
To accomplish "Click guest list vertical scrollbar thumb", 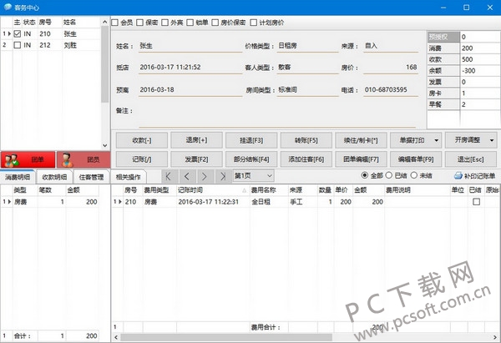I will point(105,64).
